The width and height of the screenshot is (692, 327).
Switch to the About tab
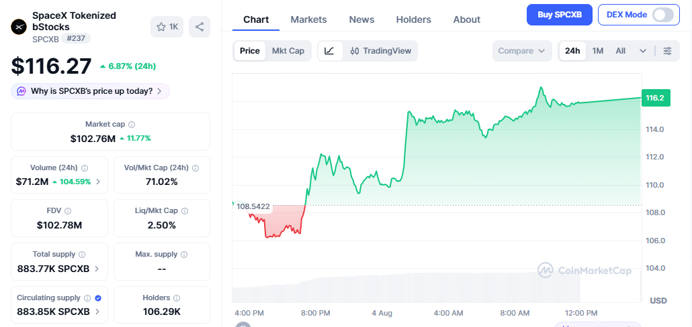coord(466,20)
